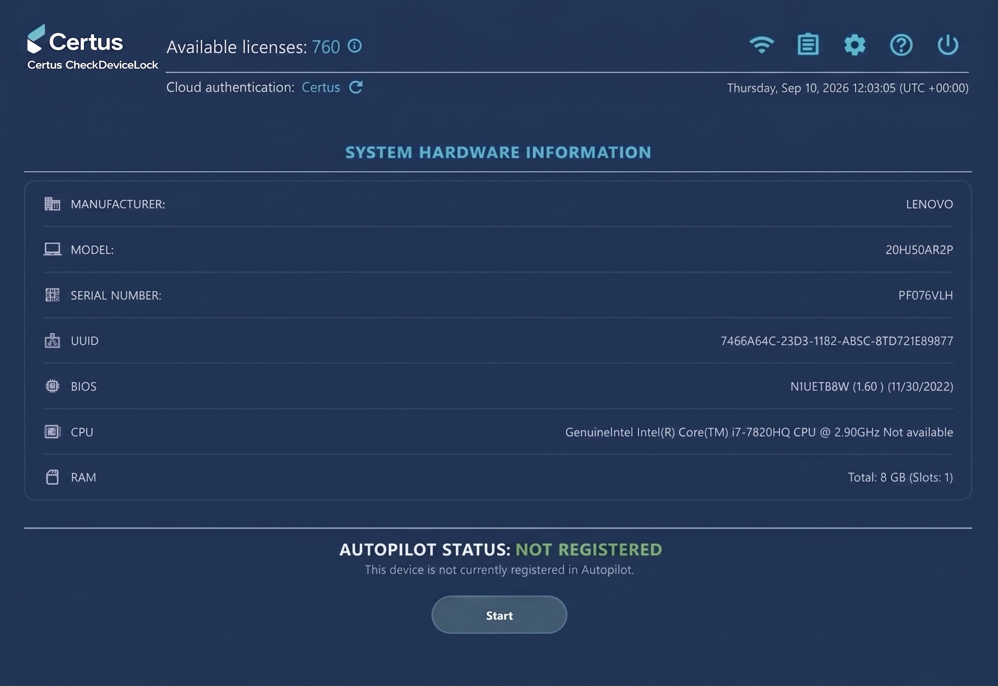The image size is (998, 686).
Task: Click the NOT REGISTERED status text
Action: point(589,550)
